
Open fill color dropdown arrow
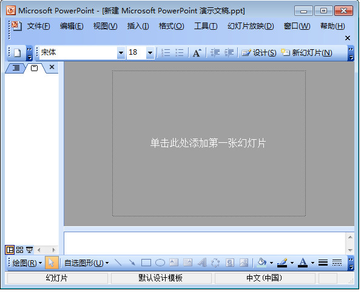(271, 263)
